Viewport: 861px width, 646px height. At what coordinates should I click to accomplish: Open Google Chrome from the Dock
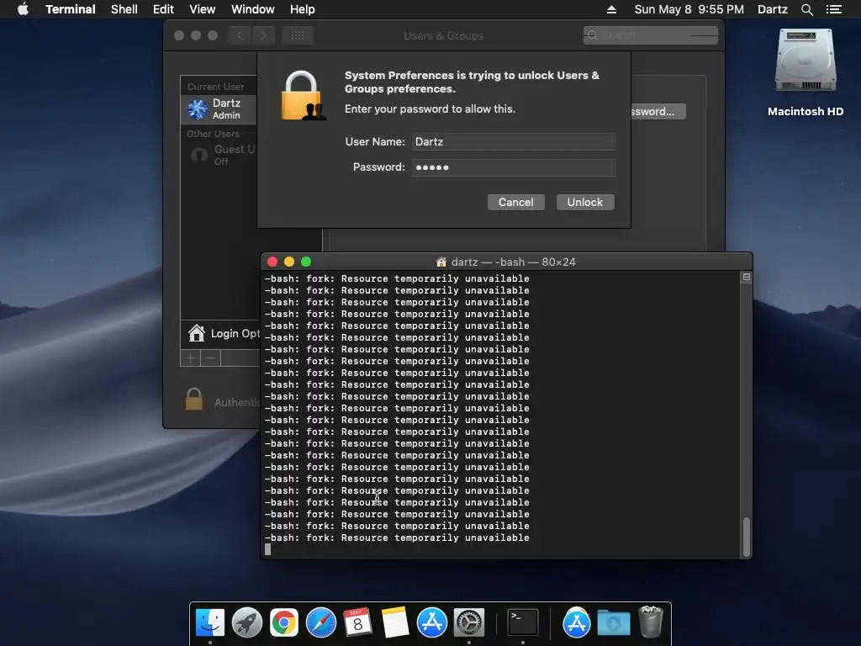284,622
